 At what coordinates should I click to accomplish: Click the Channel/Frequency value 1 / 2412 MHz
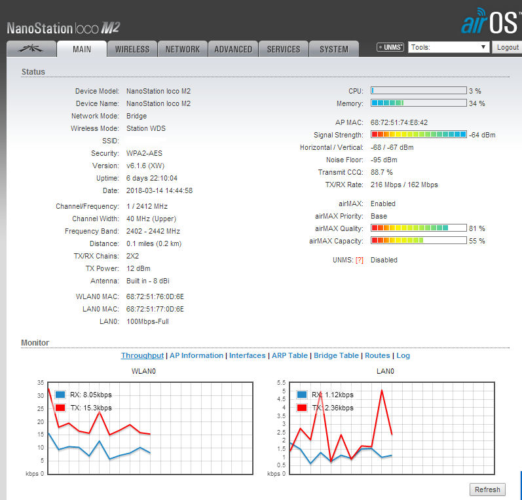pos(147,206)
